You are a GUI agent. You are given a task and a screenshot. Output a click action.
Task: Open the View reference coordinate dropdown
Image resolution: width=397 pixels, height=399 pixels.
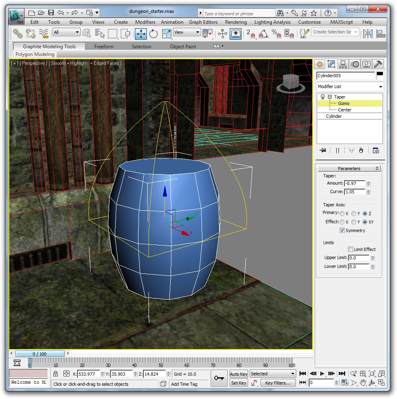(x=187, y=33)
